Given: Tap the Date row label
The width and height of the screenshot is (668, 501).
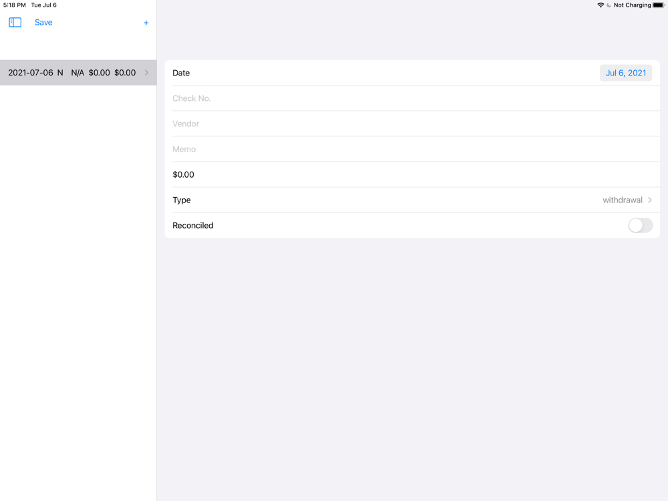Looking at the screenshot, I should tap(181, 73).
